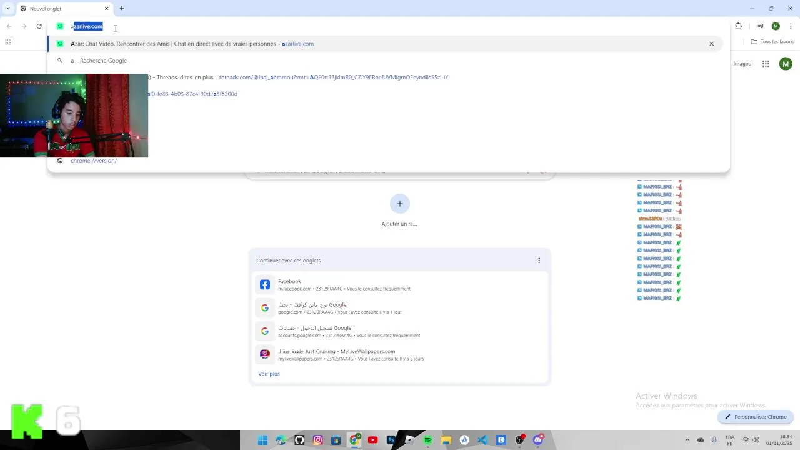Open the Chrome three-dot menu
Viewport: 800px width, 450px height.
(790, 26)
